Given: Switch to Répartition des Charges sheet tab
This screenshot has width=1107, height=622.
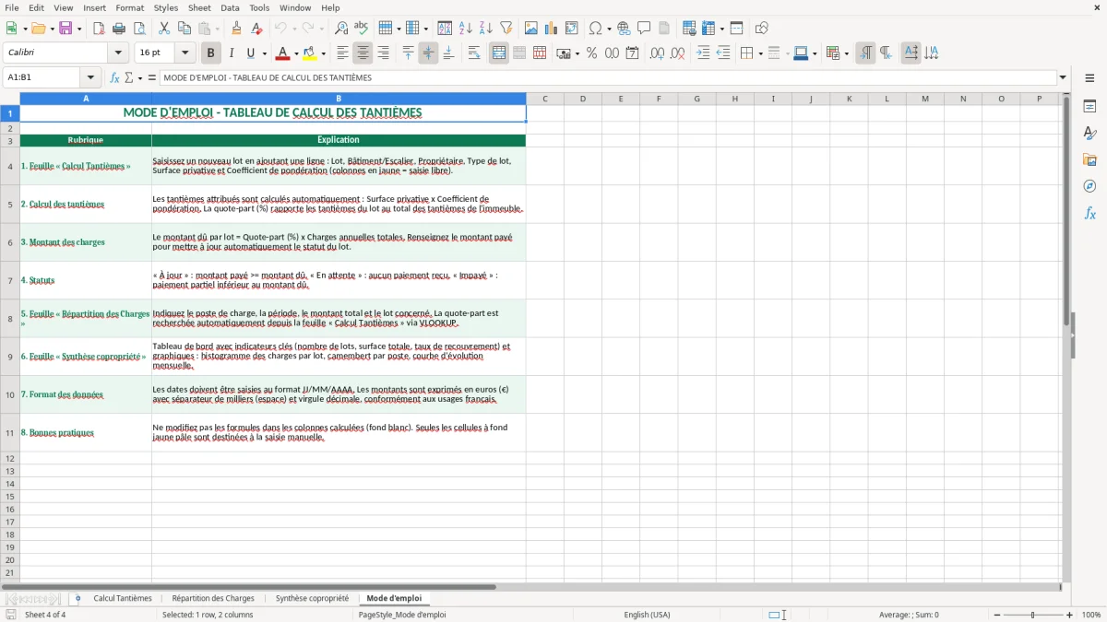Looking at the screenshot, I should coord(213,598).
